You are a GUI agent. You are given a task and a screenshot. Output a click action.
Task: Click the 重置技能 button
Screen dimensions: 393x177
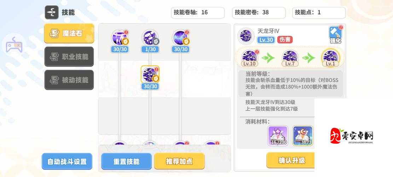[127, 161]
